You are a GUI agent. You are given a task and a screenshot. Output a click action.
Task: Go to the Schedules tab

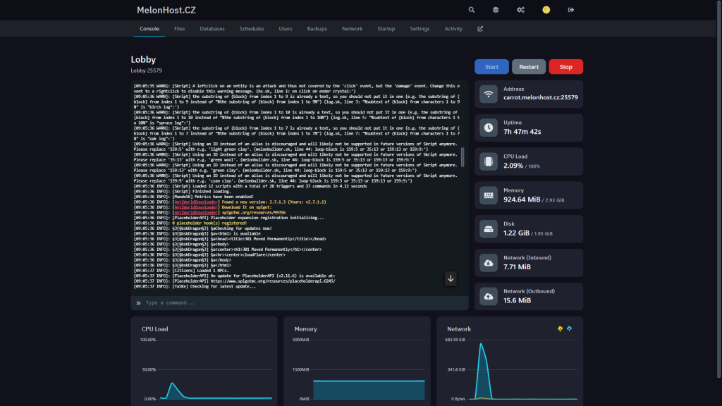(252, 29)
